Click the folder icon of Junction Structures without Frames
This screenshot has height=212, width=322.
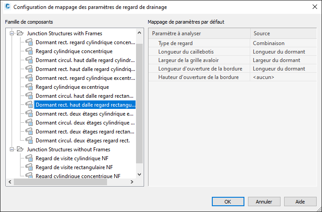tap(20, 150)
